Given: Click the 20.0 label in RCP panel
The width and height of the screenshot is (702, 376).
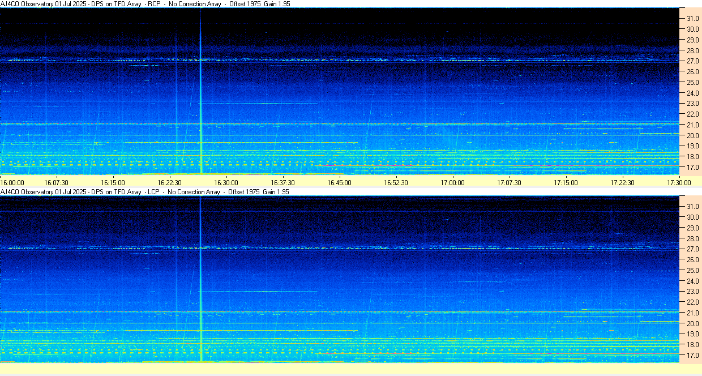Looking at the screenshot, I should [x=693, y=136].
